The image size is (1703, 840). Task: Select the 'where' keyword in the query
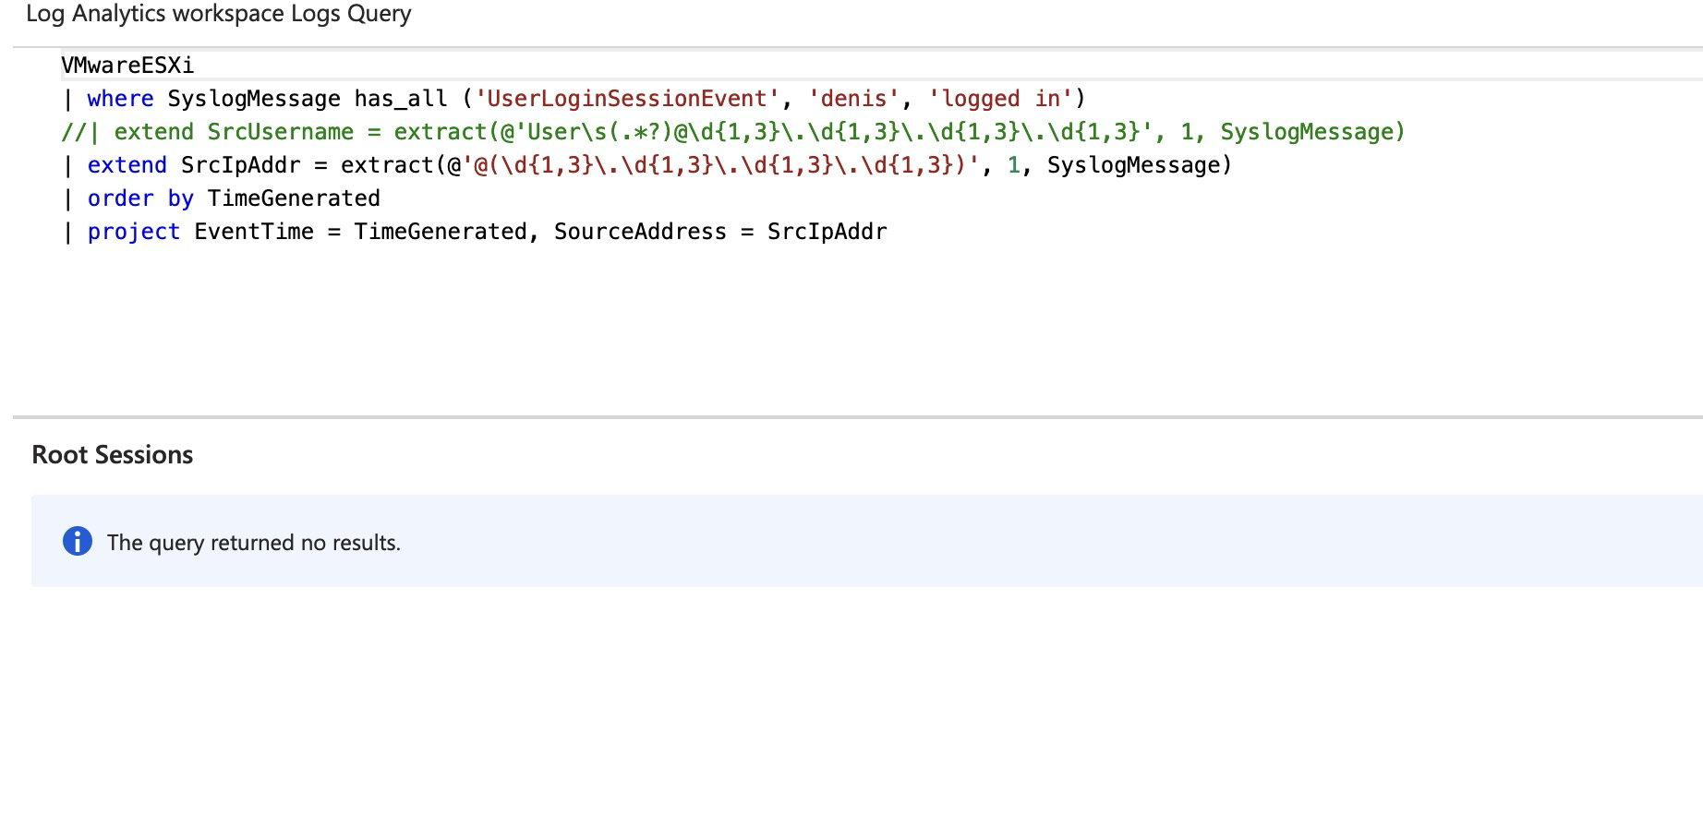click(120, 99)
